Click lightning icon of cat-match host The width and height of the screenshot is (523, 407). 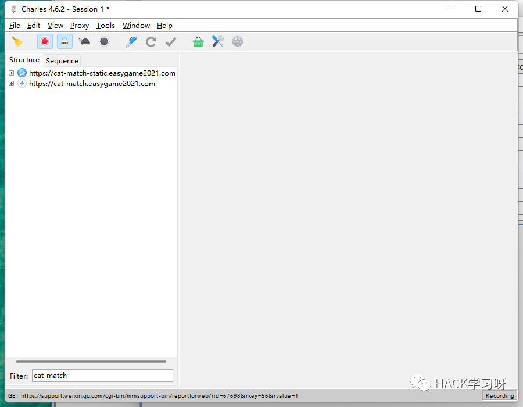point(22,83)
